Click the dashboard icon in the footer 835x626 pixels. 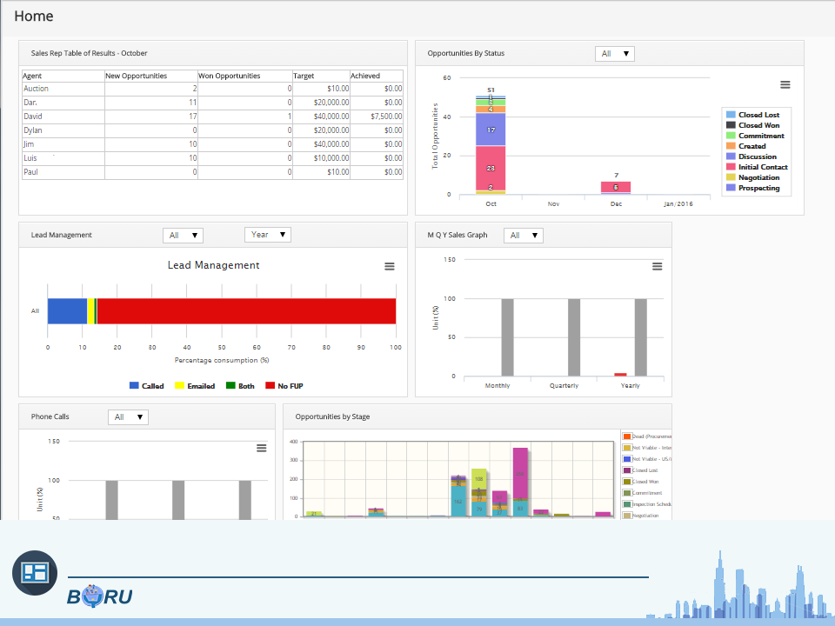[x=35, y=573]
